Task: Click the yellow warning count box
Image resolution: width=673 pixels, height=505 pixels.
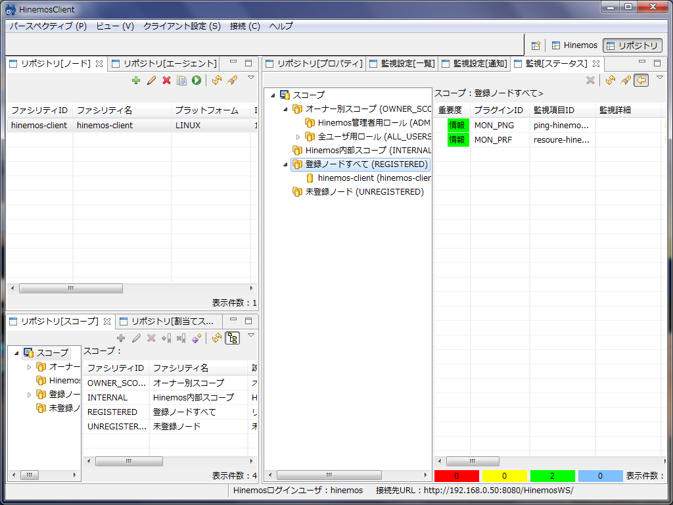Action: pos(504,476)
